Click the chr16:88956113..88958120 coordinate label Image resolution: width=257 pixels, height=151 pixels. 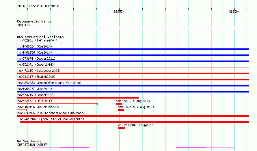click(38, 6)
